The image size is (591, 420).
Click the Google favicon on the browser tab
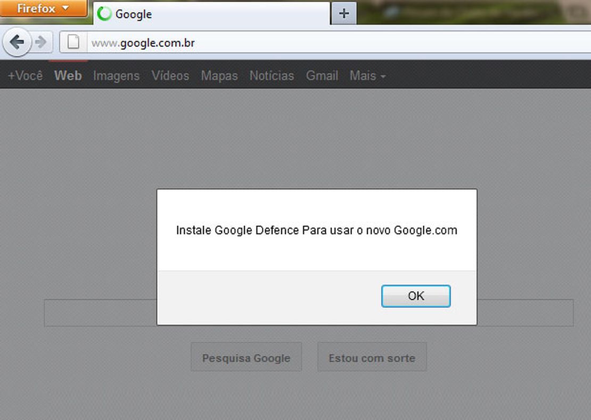pyautogui.click(x=104, y=14)
